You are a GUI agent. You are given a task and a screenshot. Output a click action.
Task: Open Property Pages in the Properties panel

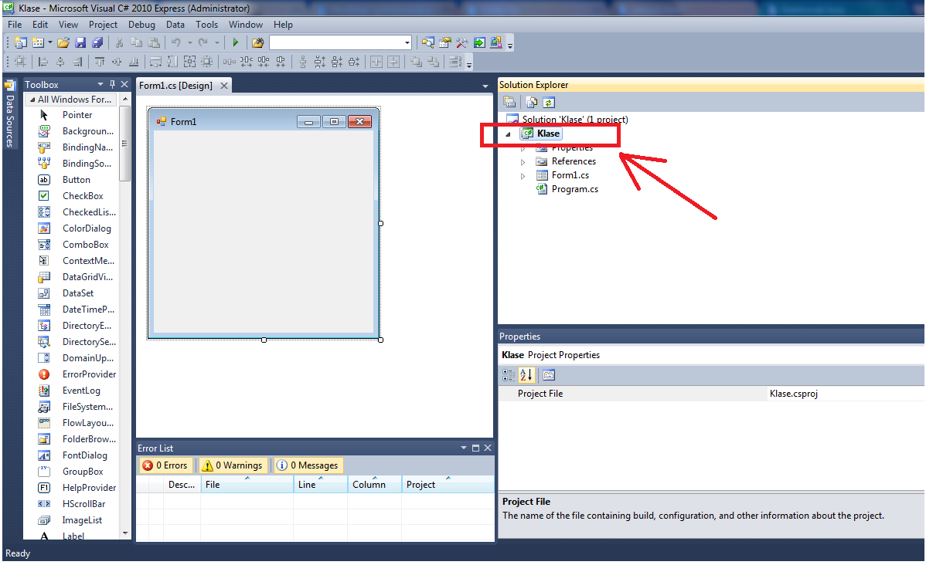pos(549,375)
